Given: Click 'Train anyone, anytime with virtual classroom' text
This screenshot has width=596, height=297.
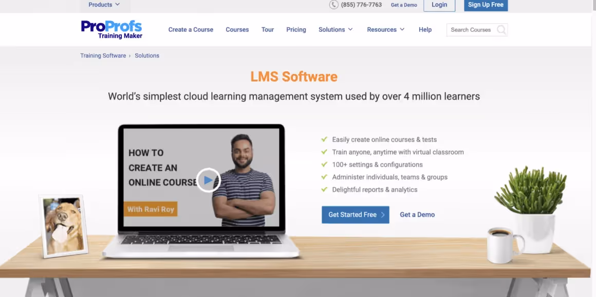Looking at the screenshot, I should coord(398,152).
